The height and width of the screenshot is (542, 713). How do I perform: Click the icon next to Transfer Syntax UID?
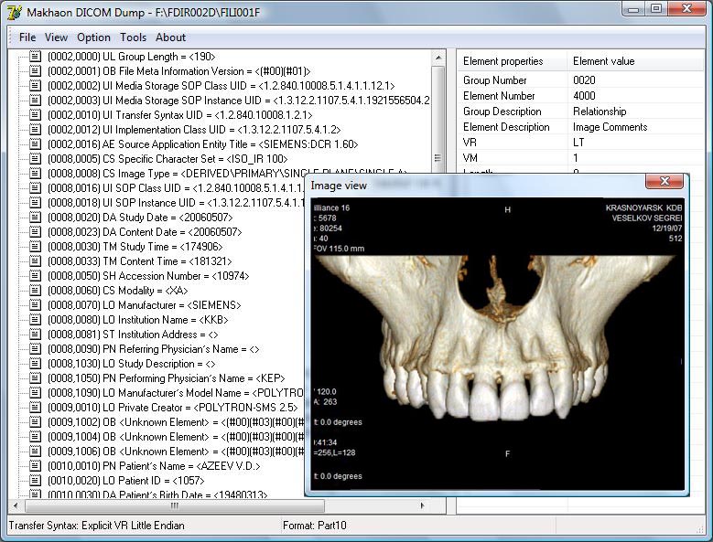(x=36, y=114)
